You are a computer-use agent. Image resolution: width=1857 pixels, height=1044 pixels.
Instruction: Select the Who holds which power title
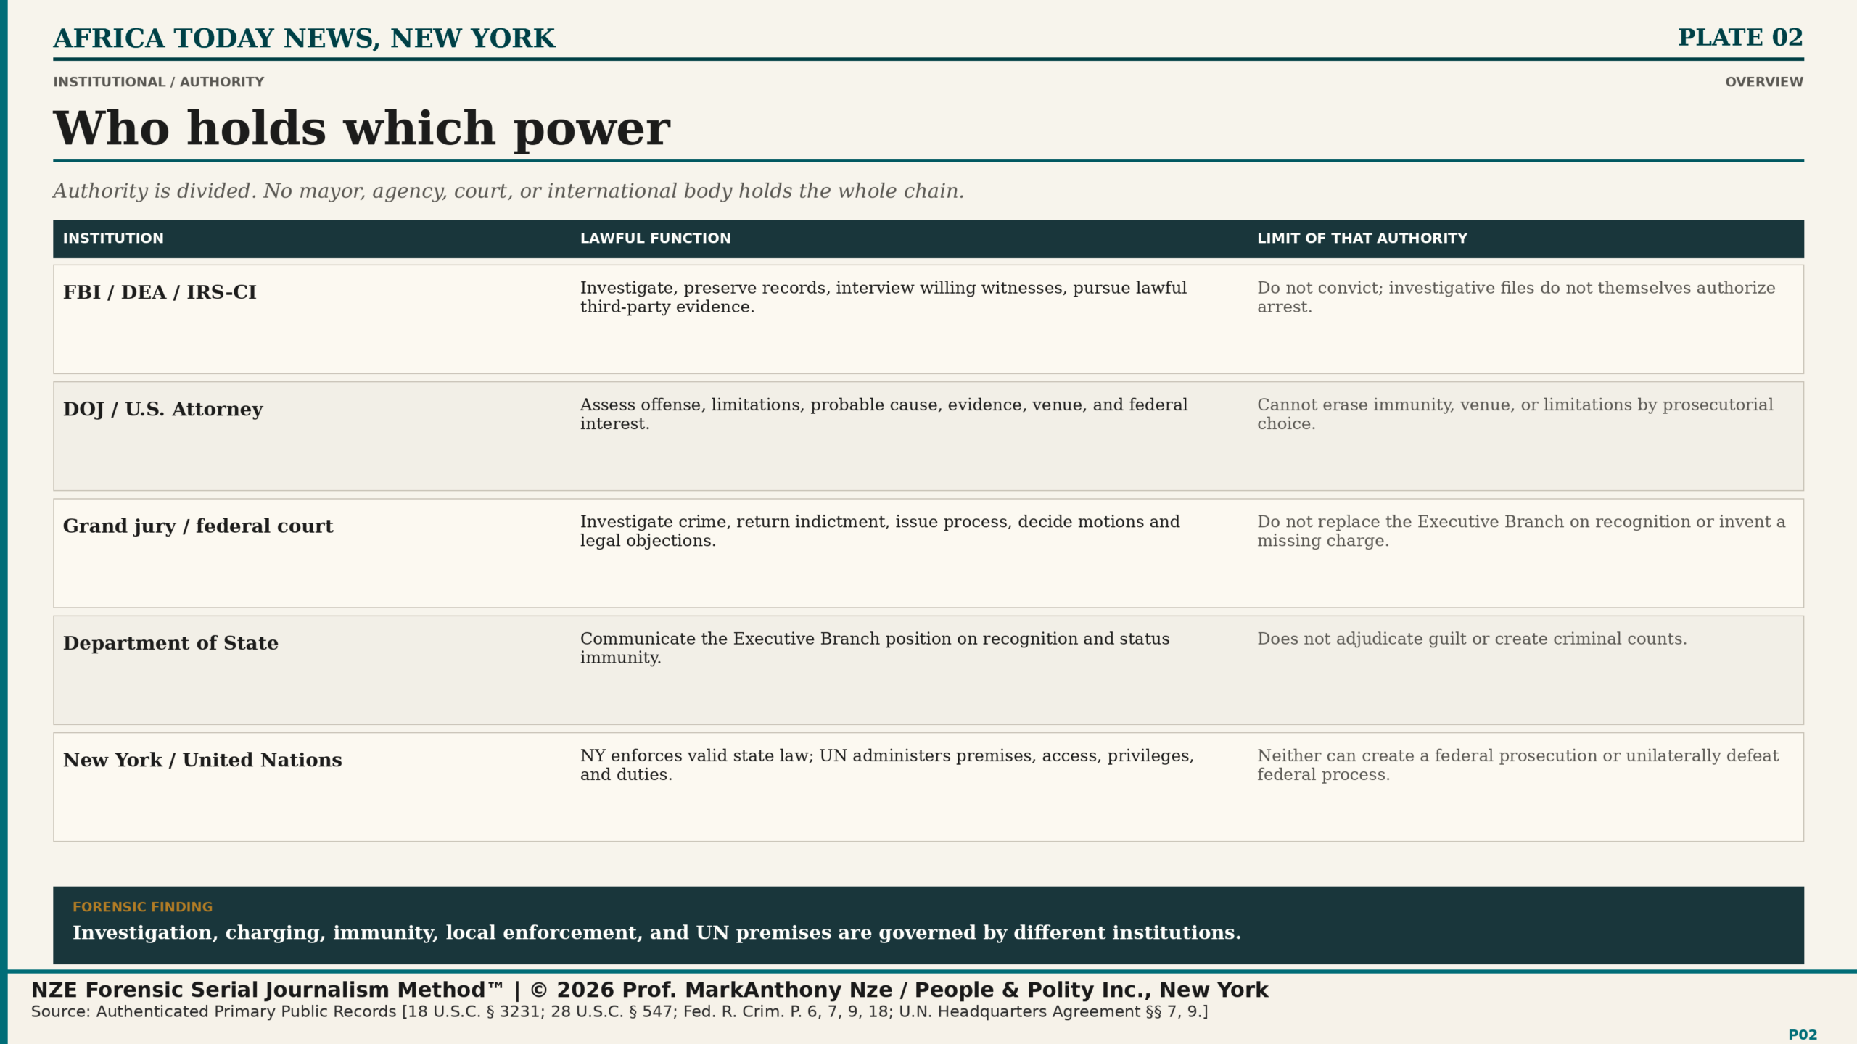coord(362,128)
